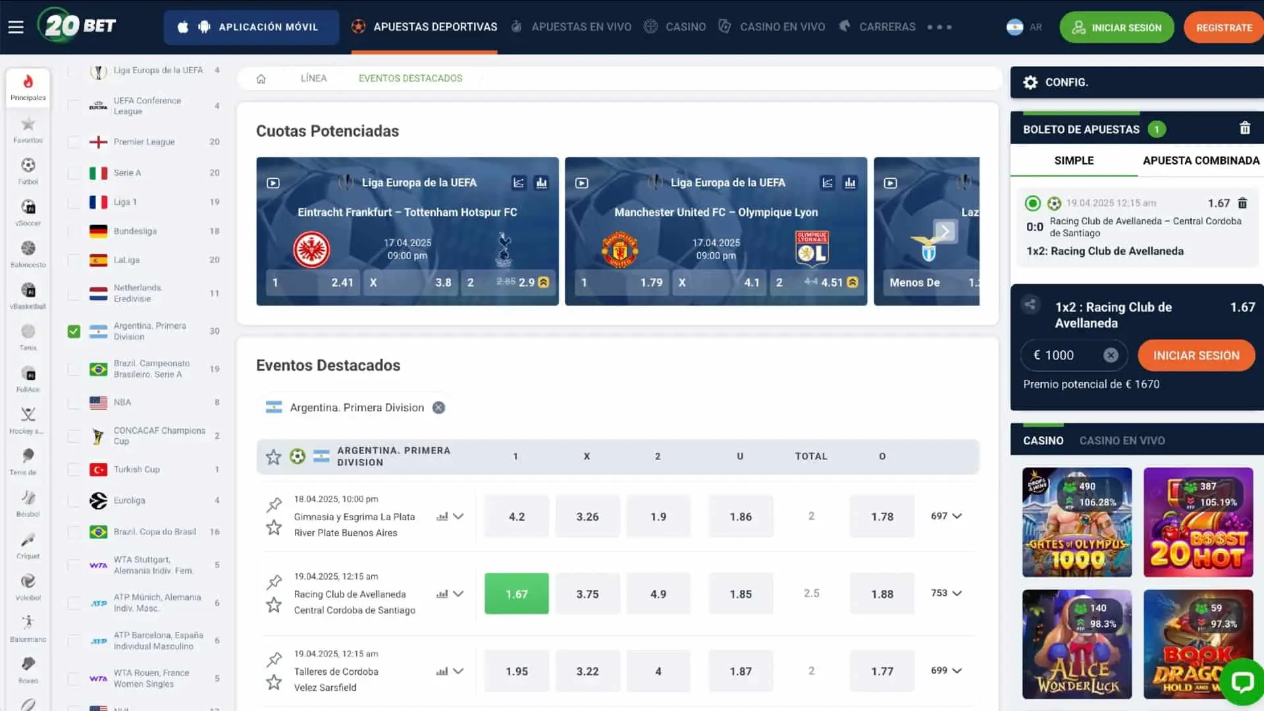Check LaLiga checkbox
This screenshot has width=1264, height=711.
point(74,260)
